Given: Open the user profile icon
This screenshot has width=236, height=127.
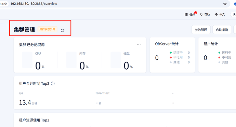Looking at the screenshot, I should [x=234, y=14].
